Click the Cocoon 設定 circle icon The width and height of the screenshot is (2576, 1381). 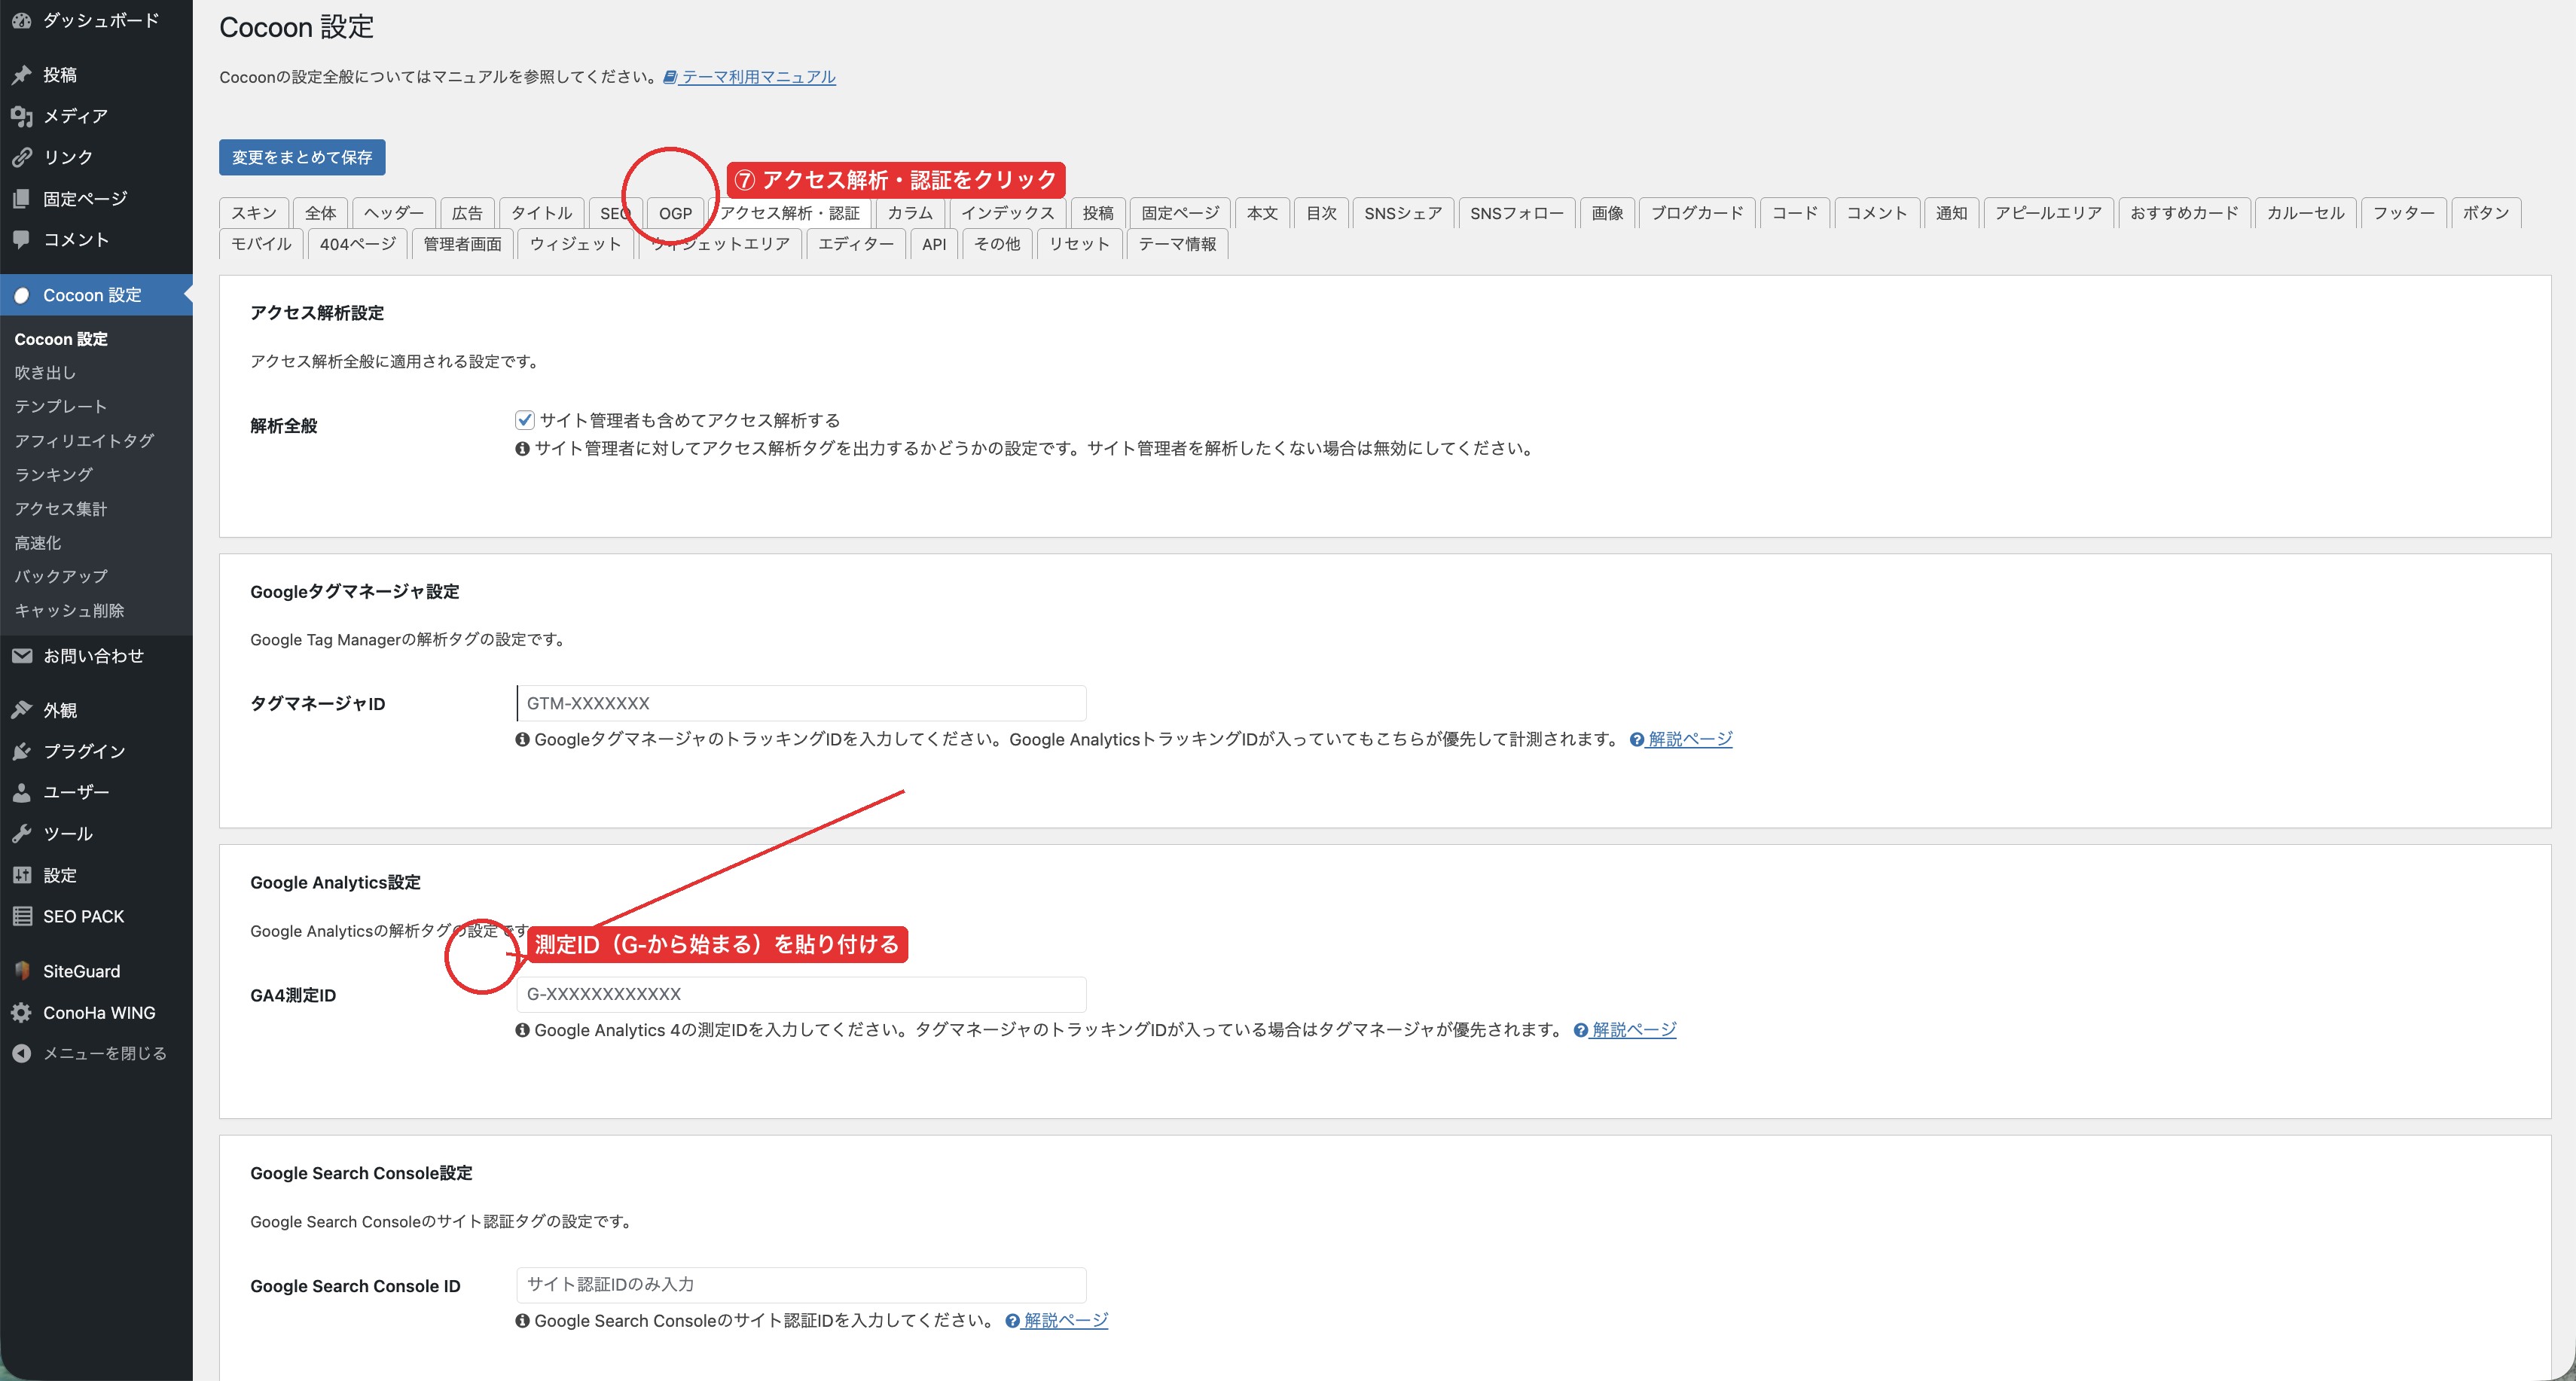[x=21, y=295]
